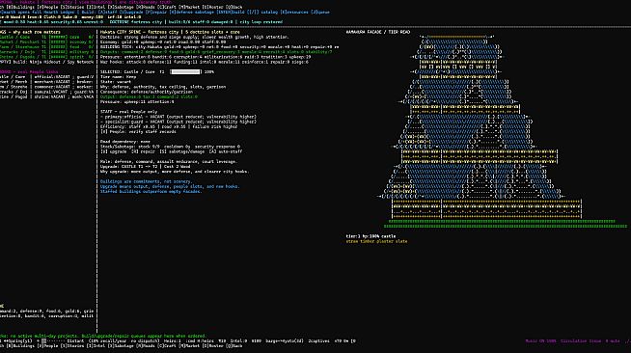Click the [P] People verify staff records hint
This screenshot has height=353, width=631.
[x=138, y=131]
